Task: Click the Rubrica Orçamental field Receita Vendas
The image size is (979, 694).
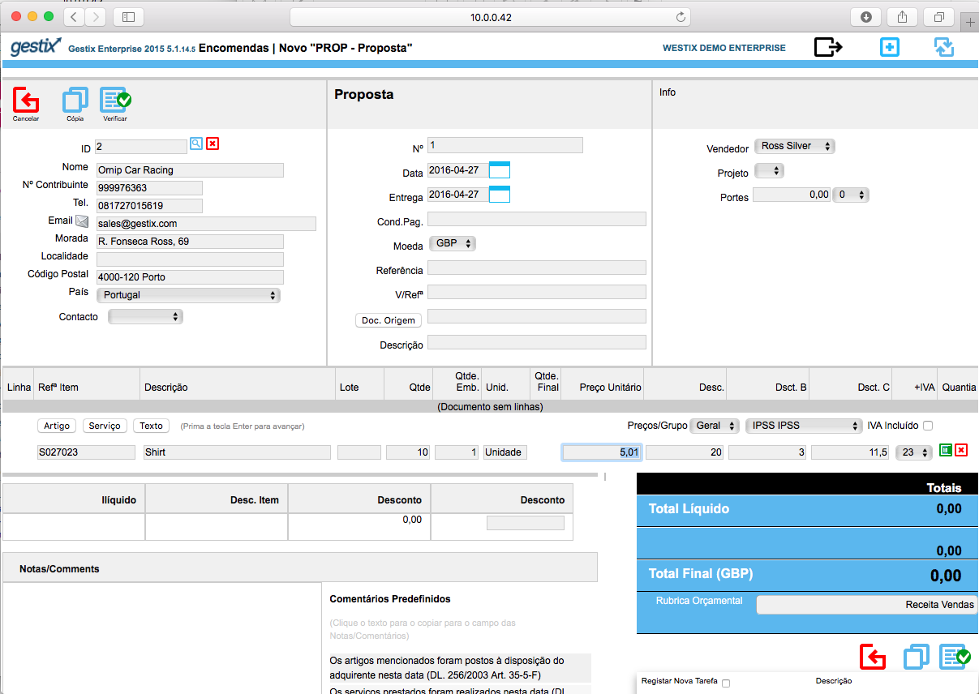Action: 867,605
